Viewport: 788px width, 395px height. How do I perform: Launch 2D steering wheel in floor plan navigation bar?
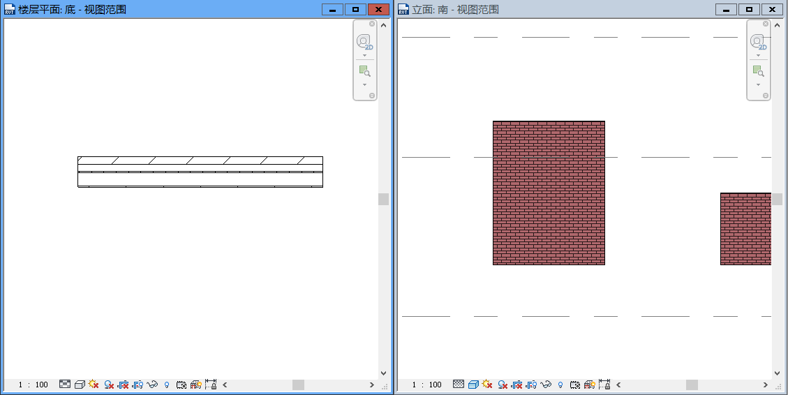[x=365, y=42]
